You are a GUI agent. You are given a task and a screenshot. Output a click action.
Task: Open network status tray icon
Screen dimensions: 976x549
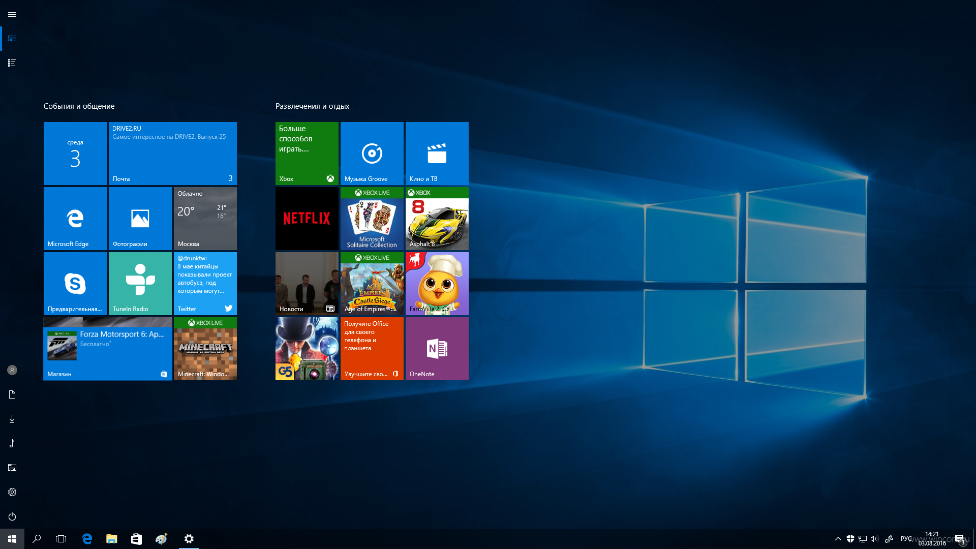pos(863,539)
